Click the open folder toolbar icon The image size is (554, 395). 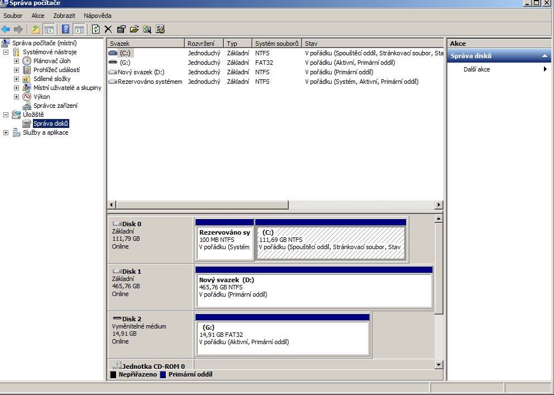(134, 29)
